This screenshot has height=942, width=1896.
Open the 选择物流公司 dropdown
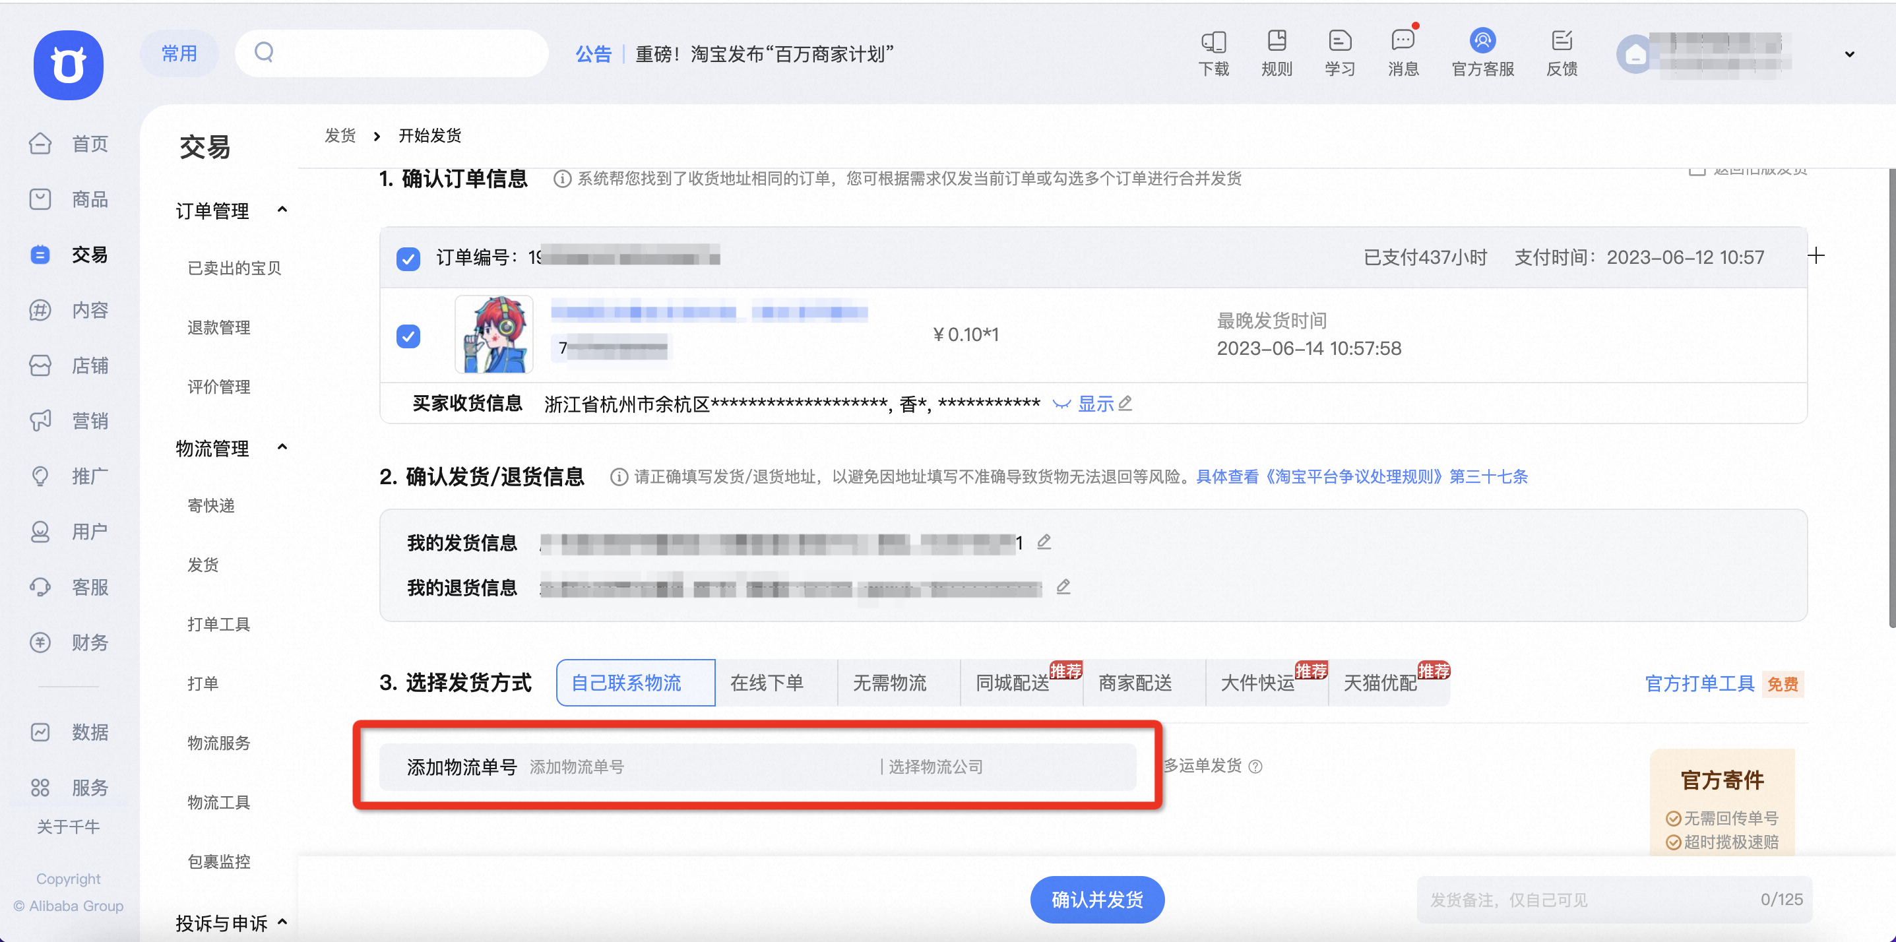[1007, 767]
